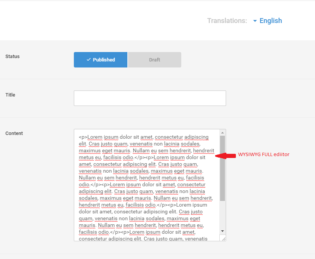Click the Content textarea scrollbar thumb
Image resolution: width=315 pixels, height=259 pixels.
pos(222,168)
